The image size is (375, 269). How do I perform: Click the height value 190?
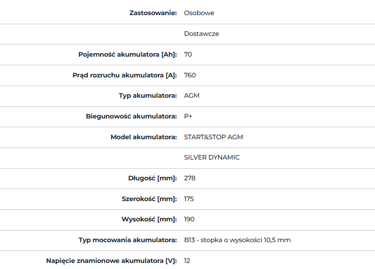pyautogui.click(x=189, y=219)
